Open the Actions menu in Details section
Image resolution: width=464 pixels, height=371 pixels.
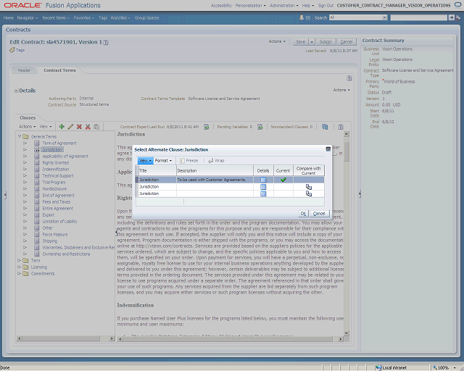(x=341, y=90)
